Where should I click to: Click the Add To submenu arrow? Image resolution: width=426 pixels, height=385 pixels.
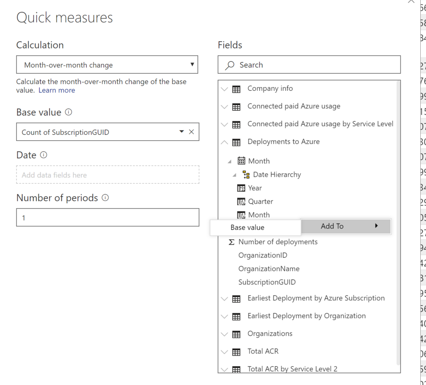click(376, 226)
